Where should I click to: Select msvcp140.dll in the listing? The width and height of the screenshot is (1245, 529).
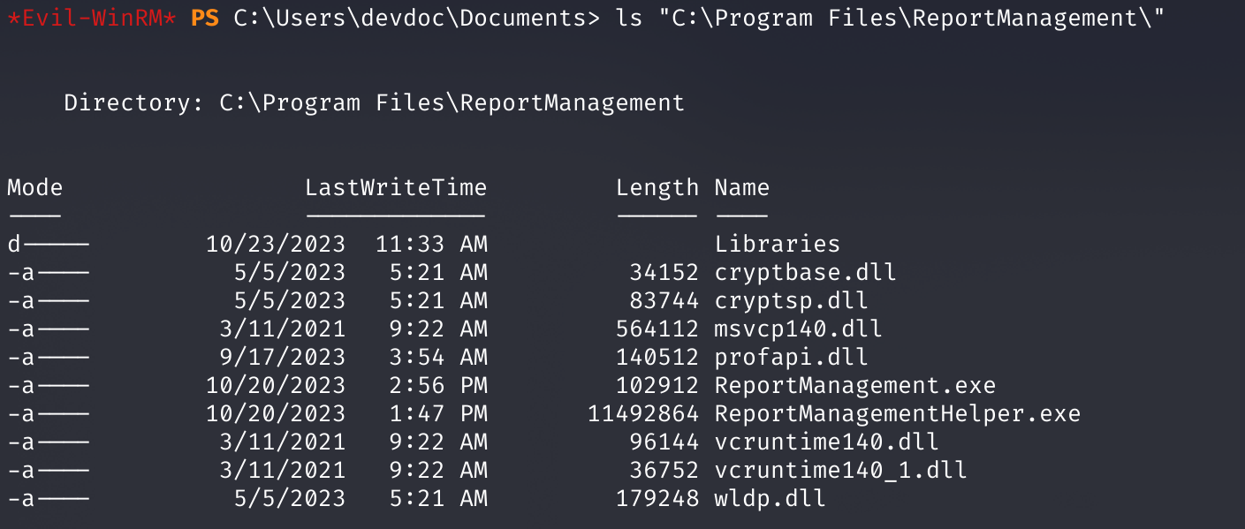[x=798, y=329]
